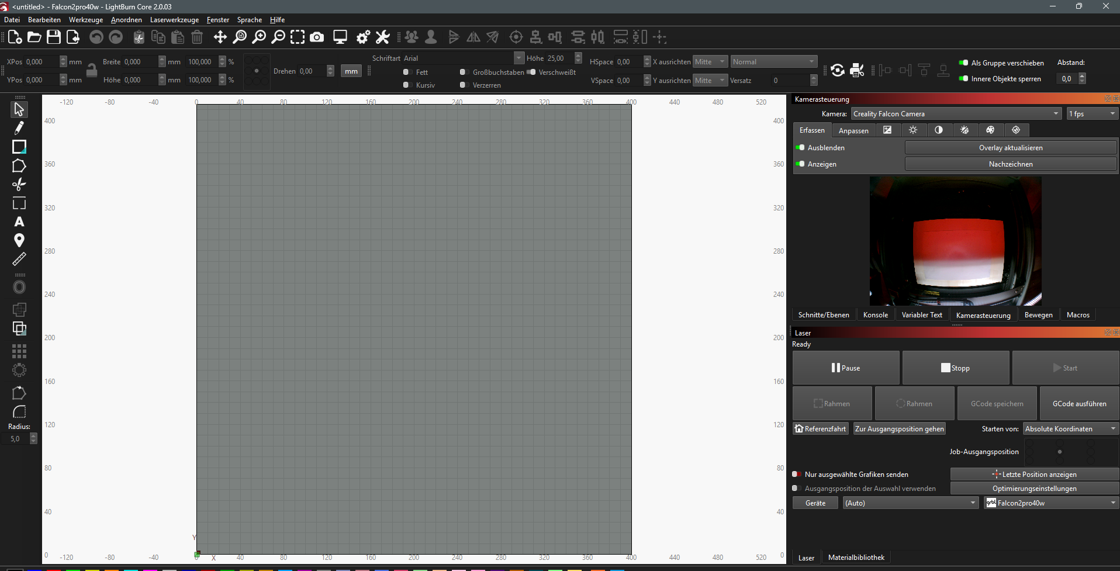Click the Save project floppy icon
This screenshot has height=571, width=1120.
coord(54,37)
